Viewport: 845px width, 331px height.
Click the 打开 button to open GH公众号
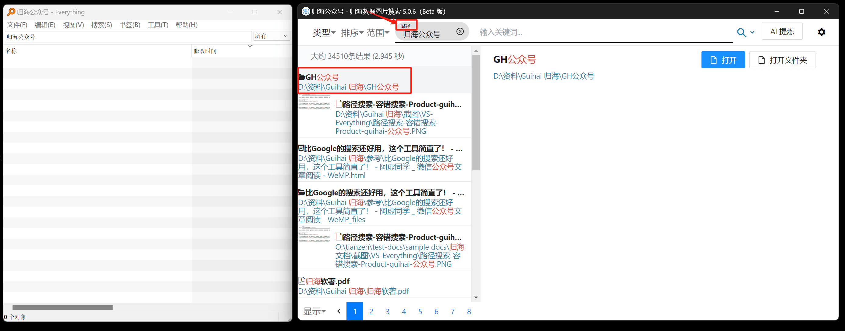point(723,60)
